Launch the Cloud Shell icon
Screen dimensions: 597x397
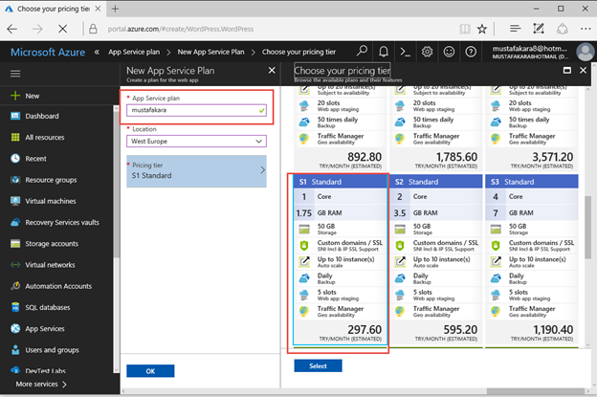pos(405,52)
